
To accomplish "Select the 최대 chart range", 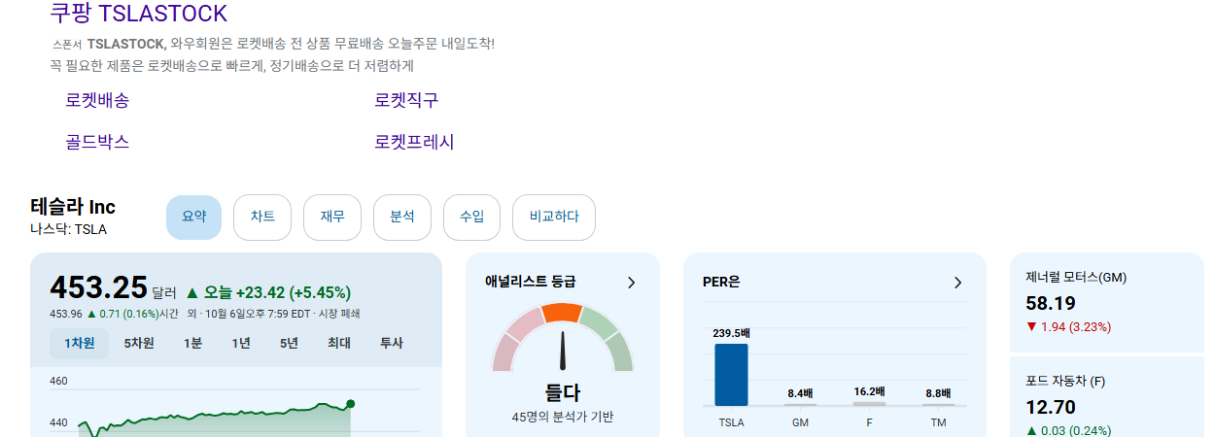I will point(339,343).
